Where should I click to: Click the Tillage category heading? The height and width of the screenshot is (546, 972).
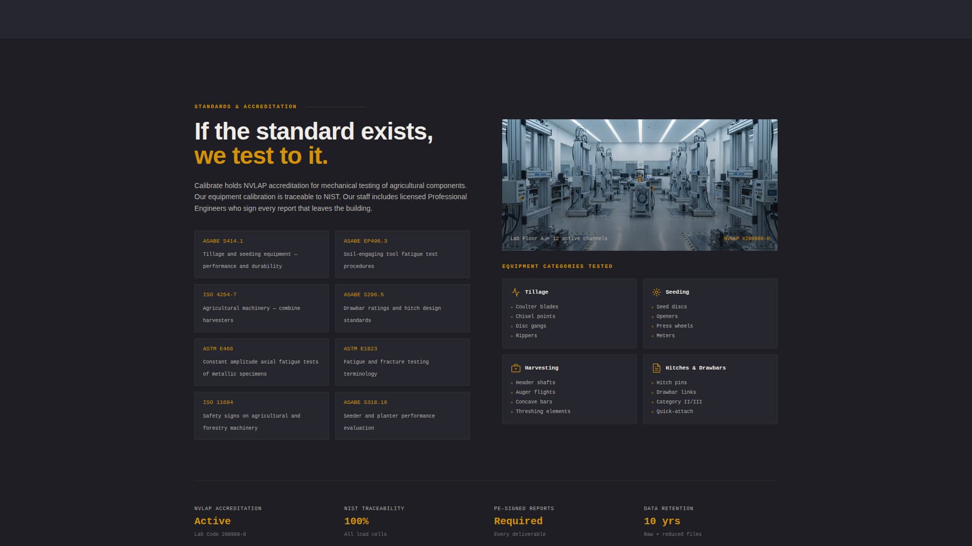pos(536,292)
